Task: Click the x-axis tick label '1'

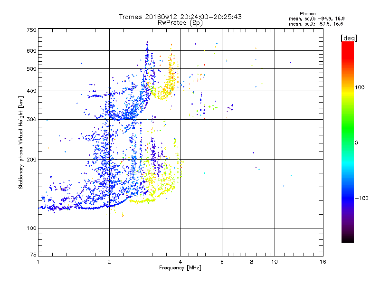Action: 38,262
